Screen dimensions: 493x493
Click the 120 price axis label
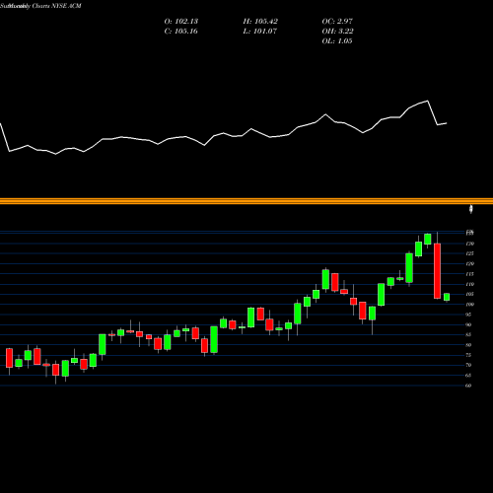tap(469, 263)
